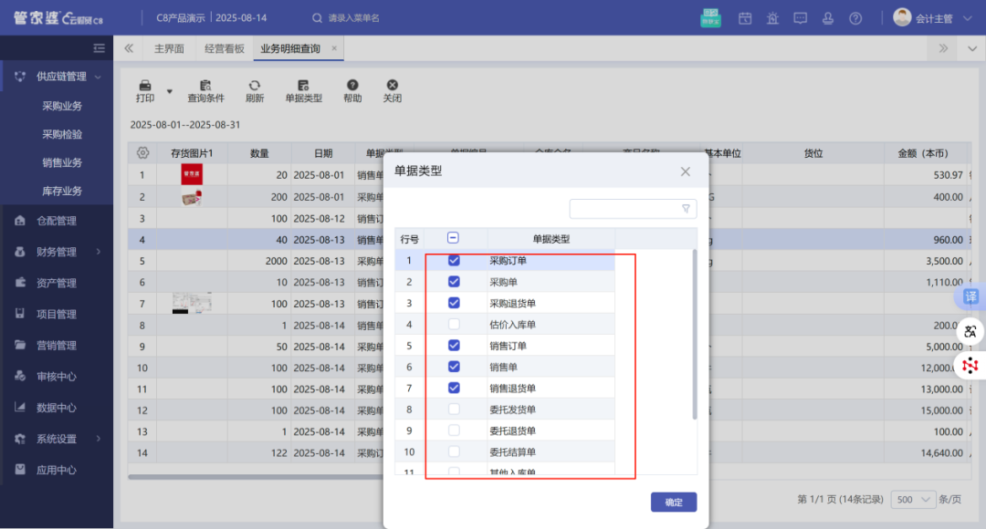Click the table settings gear icon
This screenshot has width=986, height=529.
click(142, 153)
